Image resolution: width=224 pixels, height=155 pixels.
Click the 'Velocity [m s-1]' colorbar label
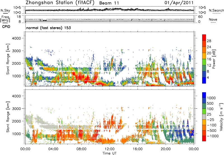pos(221,117)
